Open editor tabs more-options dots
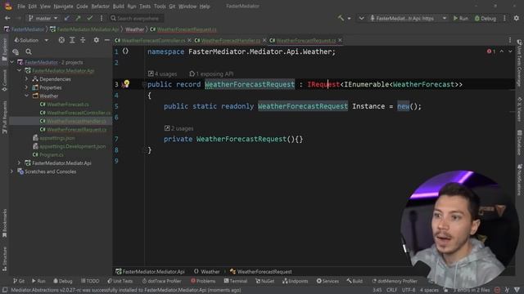Screen dimensions: 524x294 coord(510,40)
